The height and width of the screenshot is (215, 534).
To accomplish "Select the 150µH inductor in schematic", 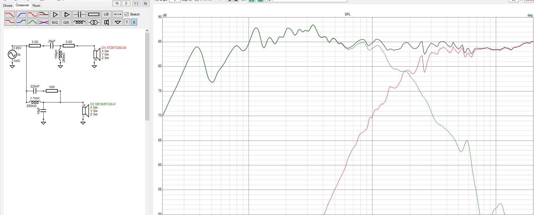I will pyautogui.click(x=60, y=55).
